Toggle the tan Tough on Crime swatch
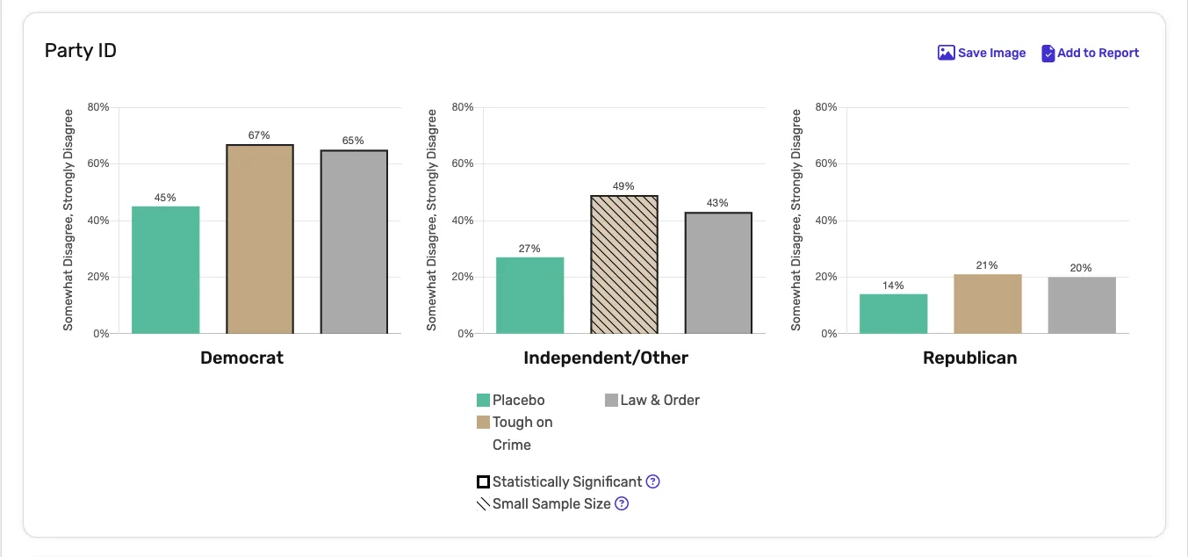Image resolution: width=1188 pixels, height=557 pixels. [483, 423]
